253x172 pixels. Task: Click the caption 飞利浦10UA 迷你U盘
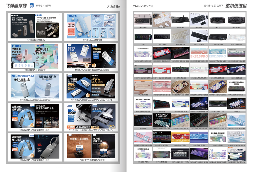click(x=92, y=40)
